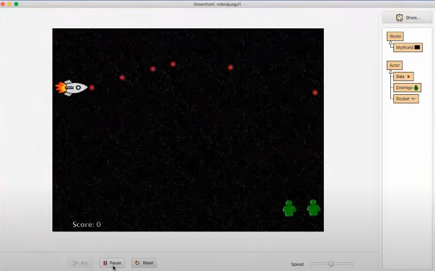Viewport: 435px width, 271px height.
Task: Click the red bullet near the right edge
Action: tap(315, 93)
